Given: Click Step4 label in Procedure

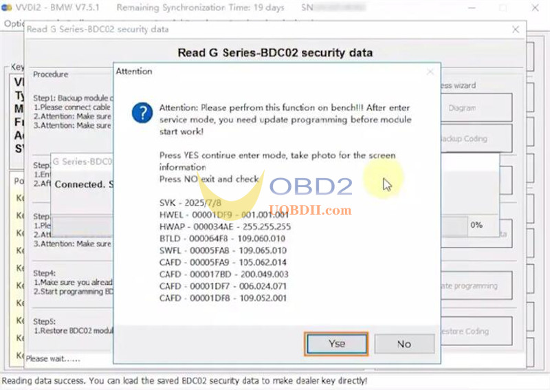Looking at the screenshot, I should tap(44, 273).
